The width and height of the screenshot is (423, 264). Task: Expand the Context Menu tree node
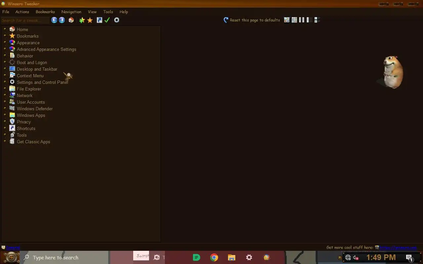tap(5, 75)
